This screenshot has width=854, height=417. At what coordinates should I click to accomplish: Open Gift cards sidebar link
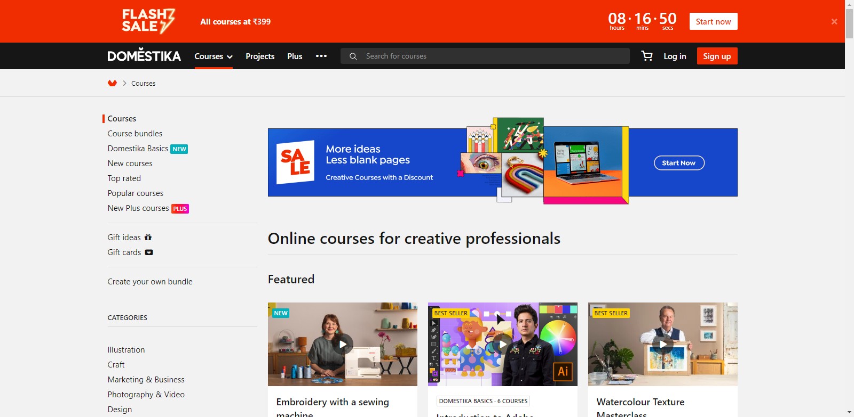pyautogui.click(x=124, y=252)
